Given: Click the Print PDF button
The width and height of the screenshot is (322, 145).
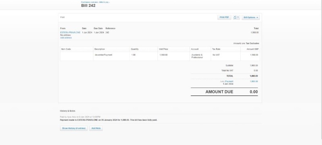Looking at the screenshot, I should coord(224,17).
